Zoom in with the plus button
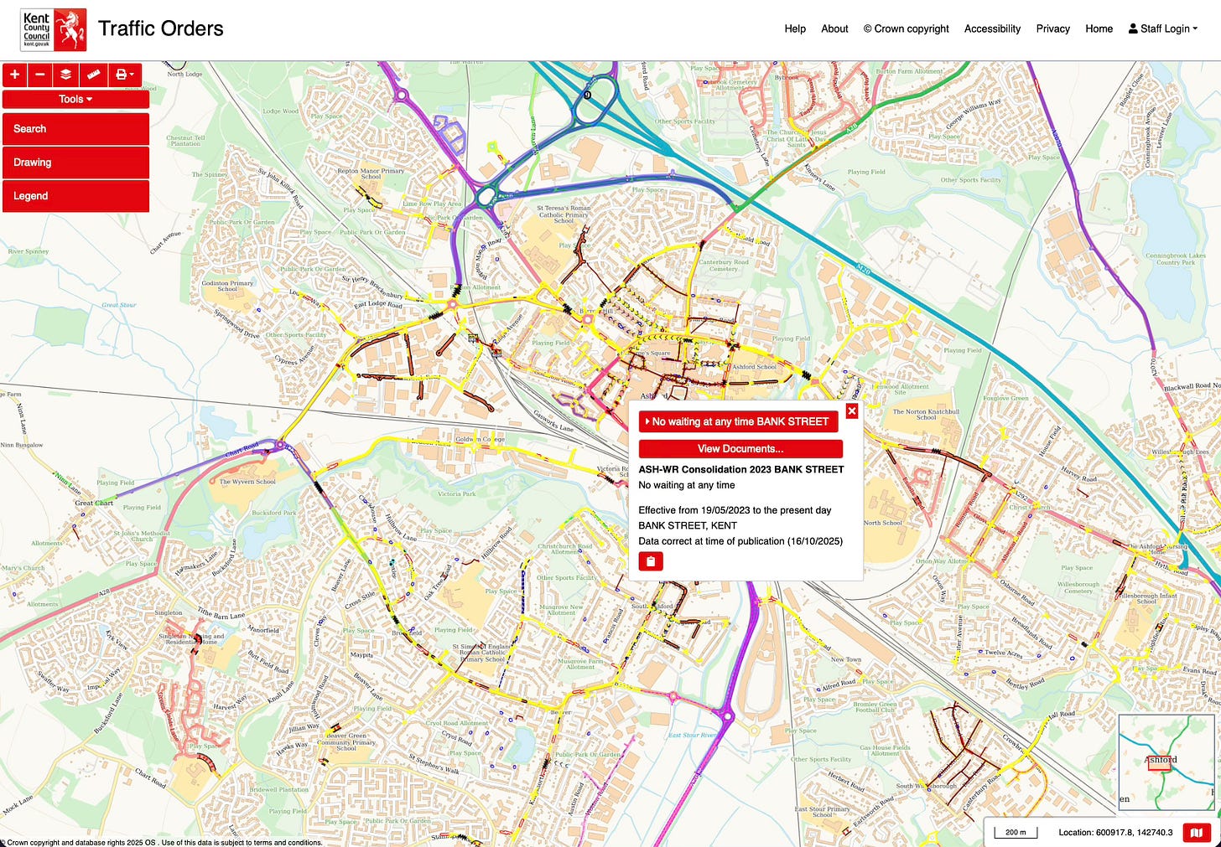The width and height of the screenshot is (1221, 847). 15,75
